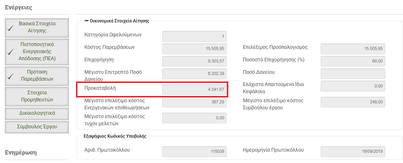Click empty Ποσό Δανείου field

click(353, 74)
